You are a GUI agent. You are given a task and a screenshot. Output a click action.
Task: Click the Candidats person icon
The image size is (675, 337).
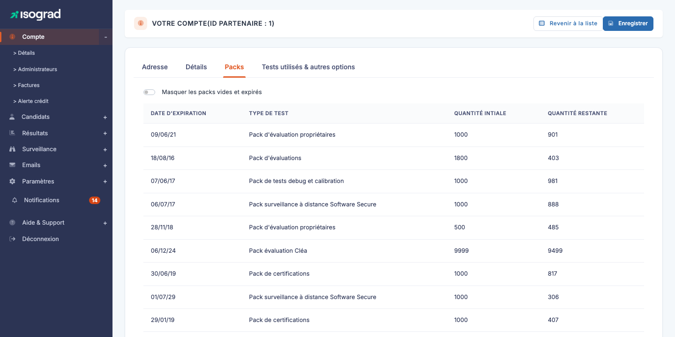[x=12, y=117]
